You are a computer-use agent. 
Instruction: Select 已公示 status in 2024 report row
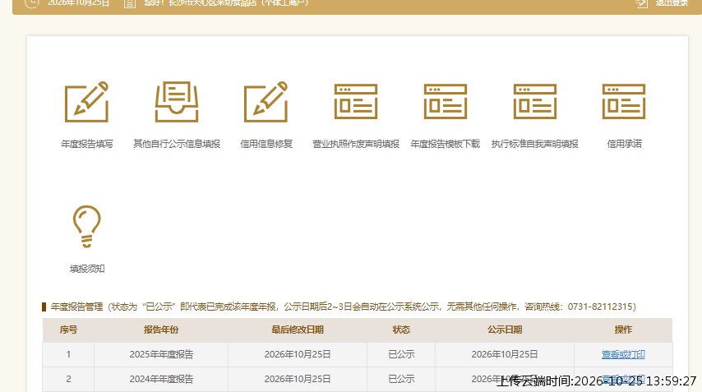(x=401, y=379)
